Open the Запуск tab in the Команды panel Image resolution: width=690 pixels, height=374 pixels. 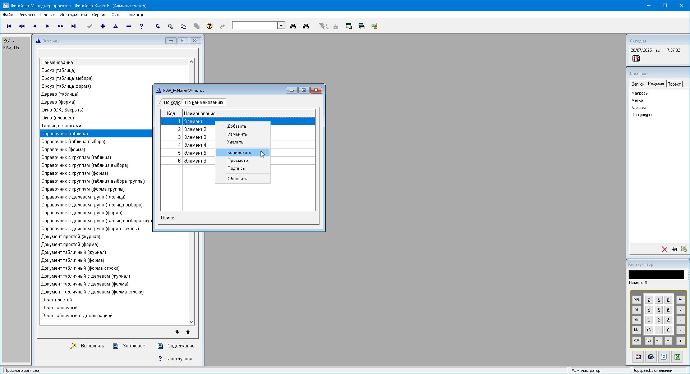tap(638, 84)
